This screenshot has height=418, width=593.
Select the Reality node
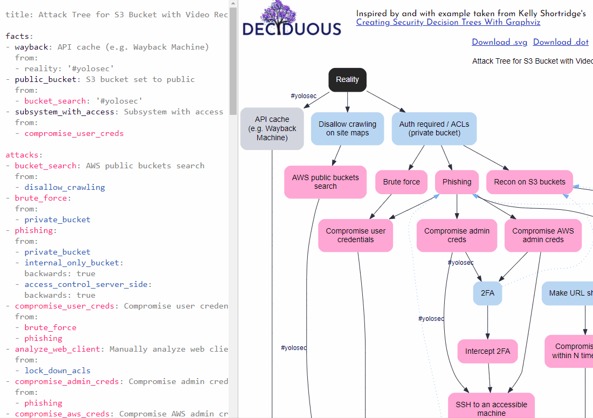[347, 80]
